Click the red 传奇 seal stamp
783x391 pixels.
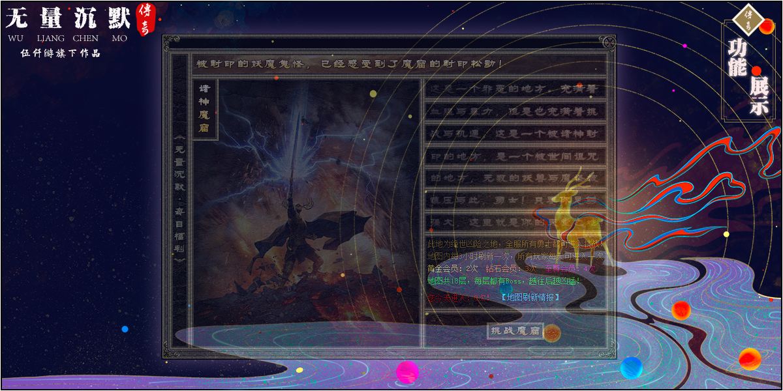pos(146,19)
